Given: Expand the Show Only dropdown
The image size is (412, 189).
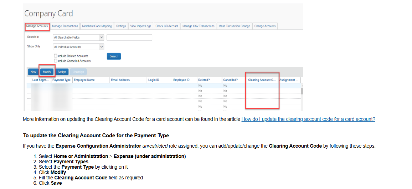Looking at the screenshot, I should 101,47.
